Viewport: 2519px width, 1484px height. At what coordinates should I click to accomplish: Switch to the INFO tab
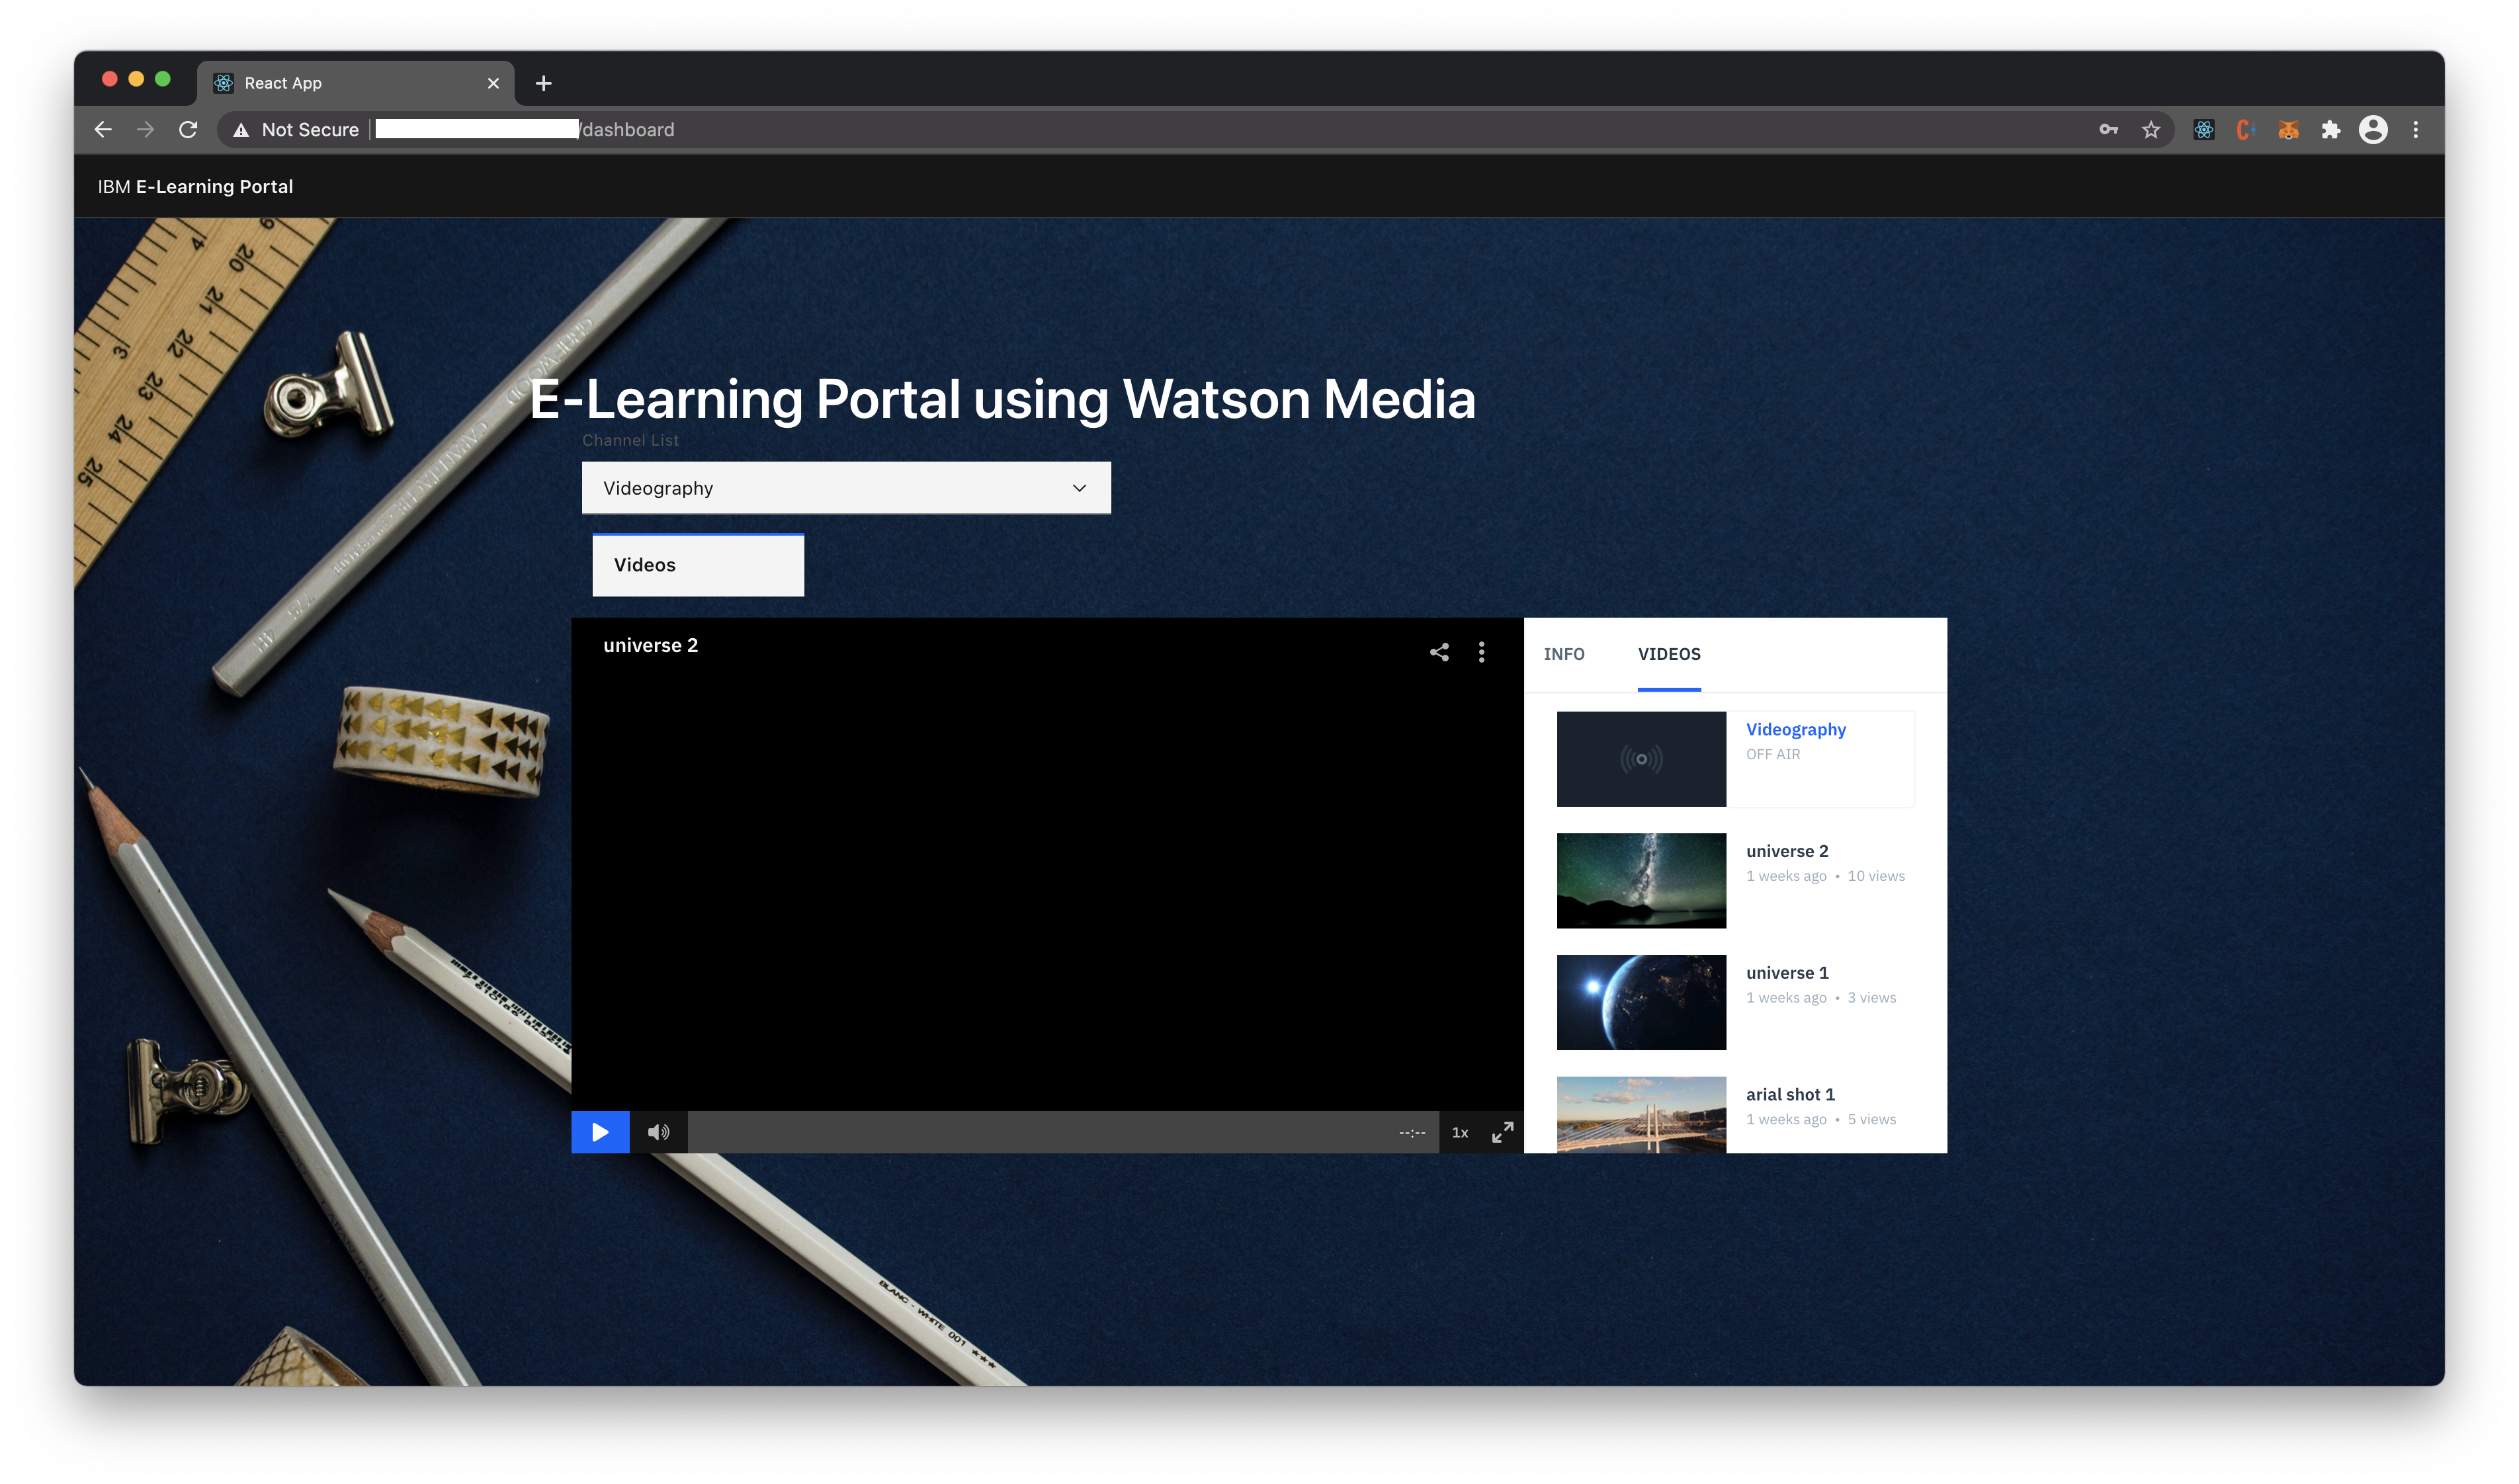tap(1563, 654)
